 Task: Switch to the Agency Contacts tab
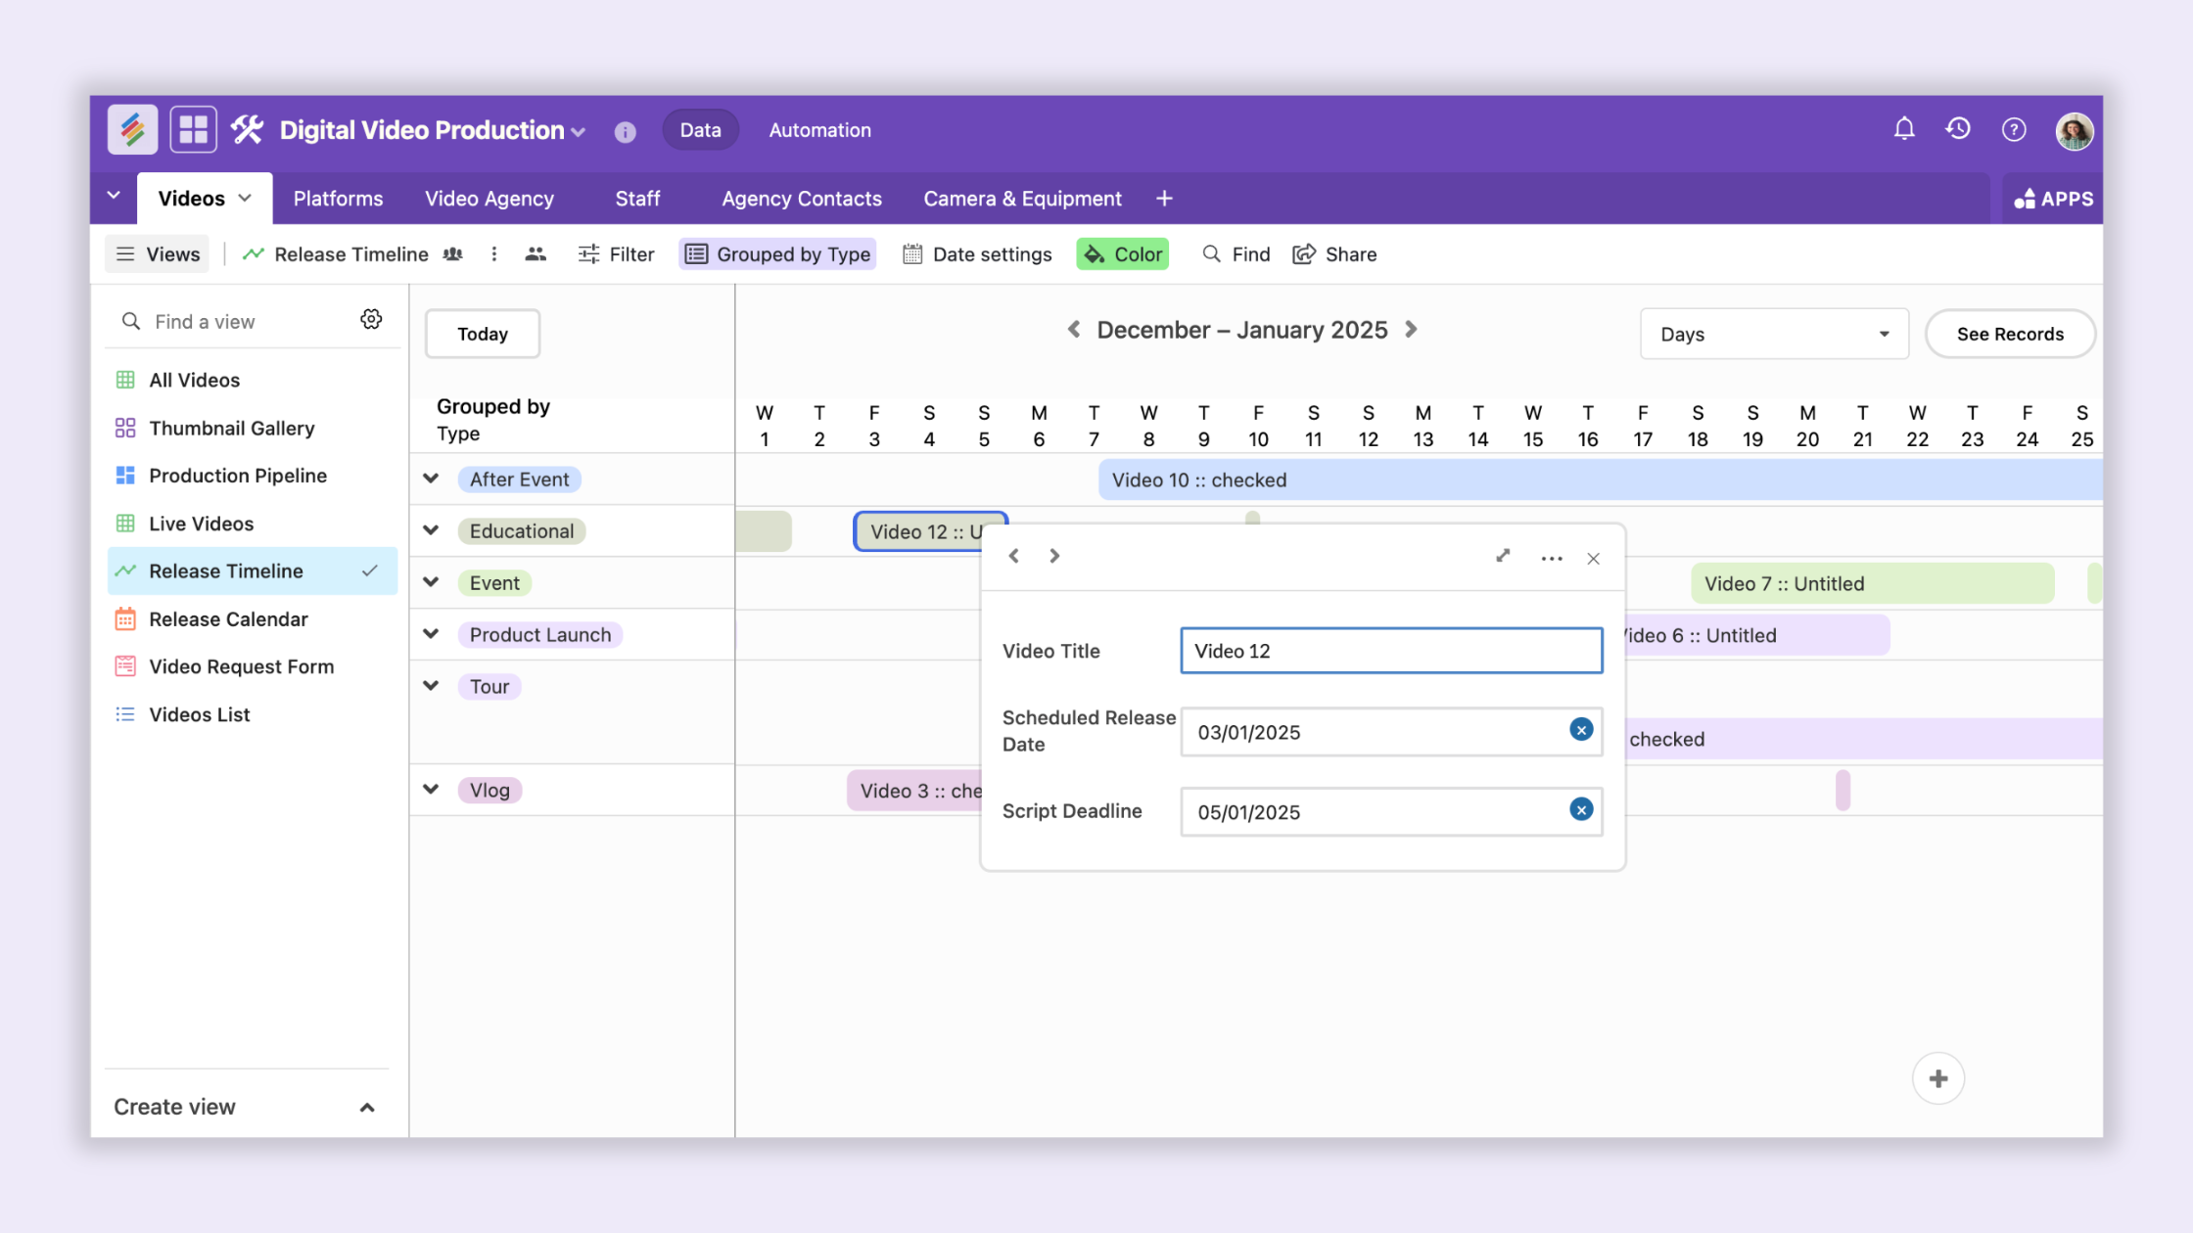coord(802,199)
